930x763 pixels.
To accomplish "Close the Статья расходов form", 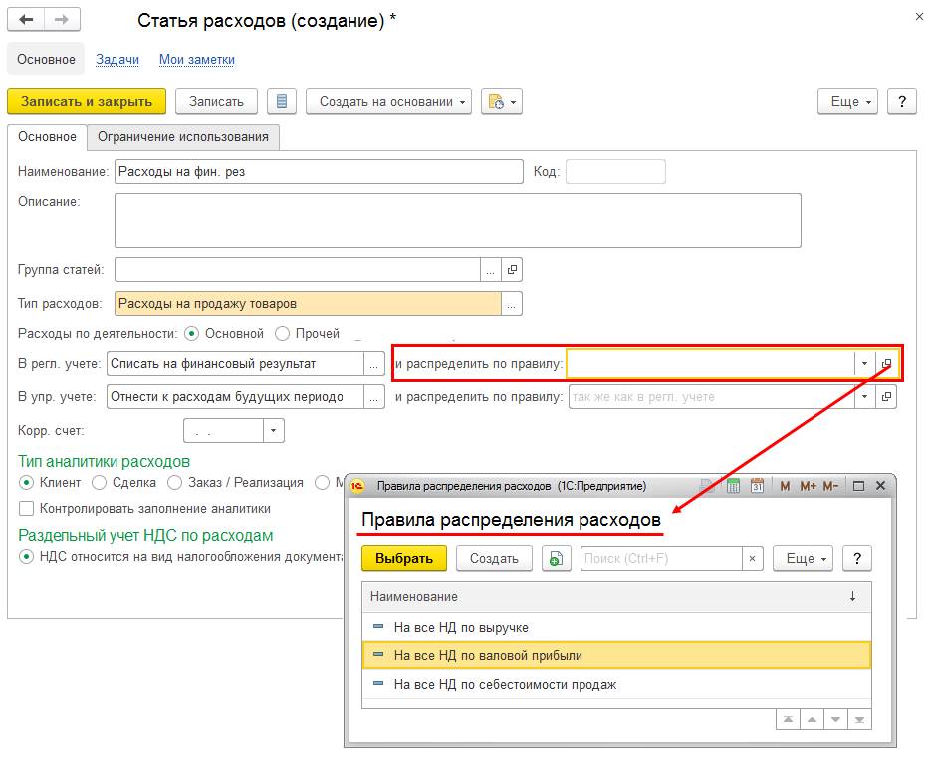I will pyautogui.click(x=919, y=17).
